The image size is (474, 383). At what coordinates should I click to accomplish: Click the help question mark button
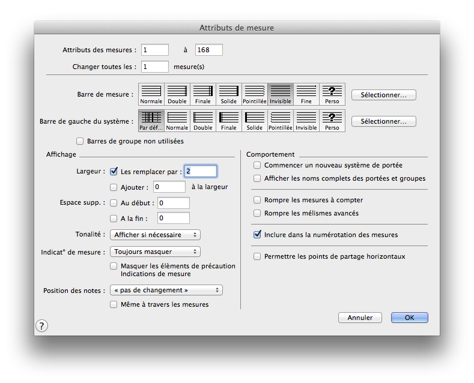tap(41, 326)
